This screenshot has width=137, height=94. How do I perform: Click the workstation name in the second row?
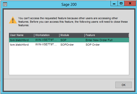click(x=46, y=45)
